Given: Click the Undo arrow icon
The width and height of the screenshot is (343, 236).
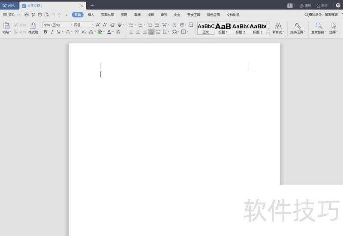Looking at the screenshot, I should 53,15.
